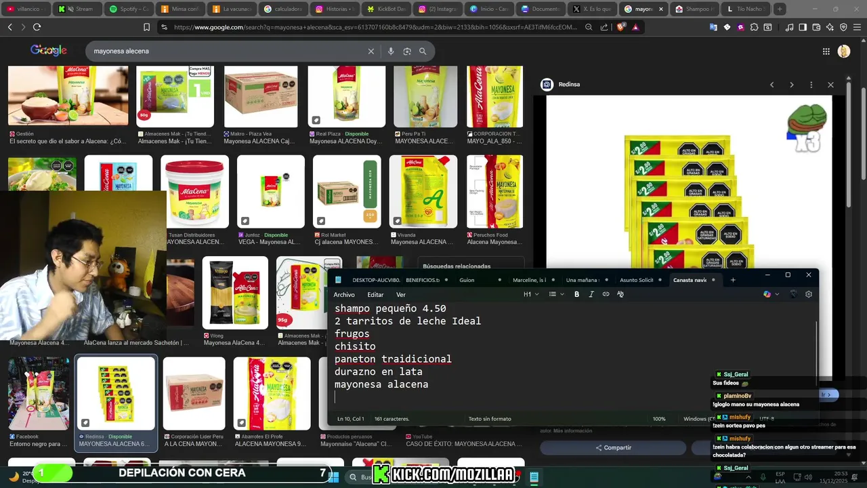Open the Brave Shields icon
Viewport: 867px width, 488px height.
click(621, 27)
